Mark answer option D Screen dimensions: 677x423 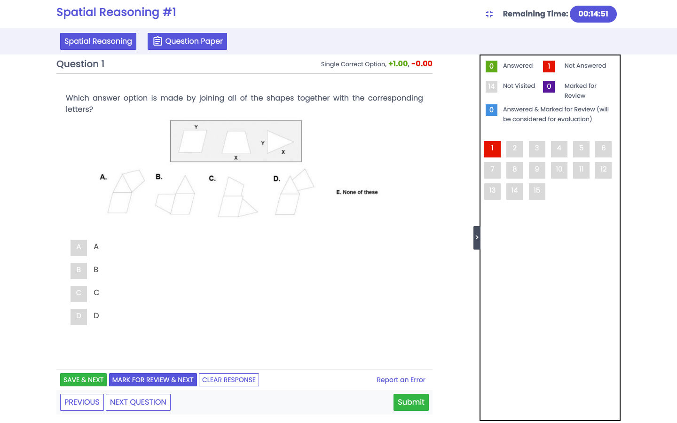click(x=79, y=316)
